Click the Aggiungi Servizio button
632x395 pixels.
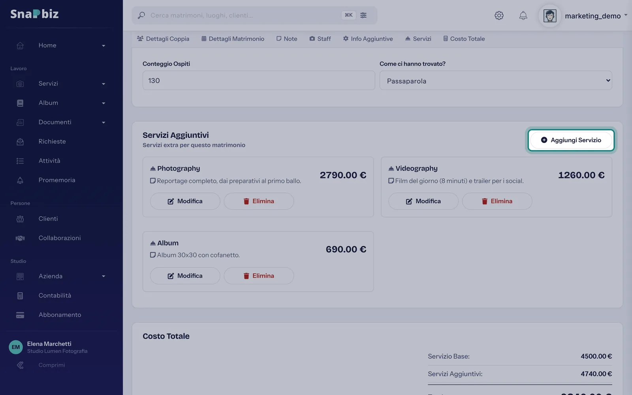coord(571,140)
